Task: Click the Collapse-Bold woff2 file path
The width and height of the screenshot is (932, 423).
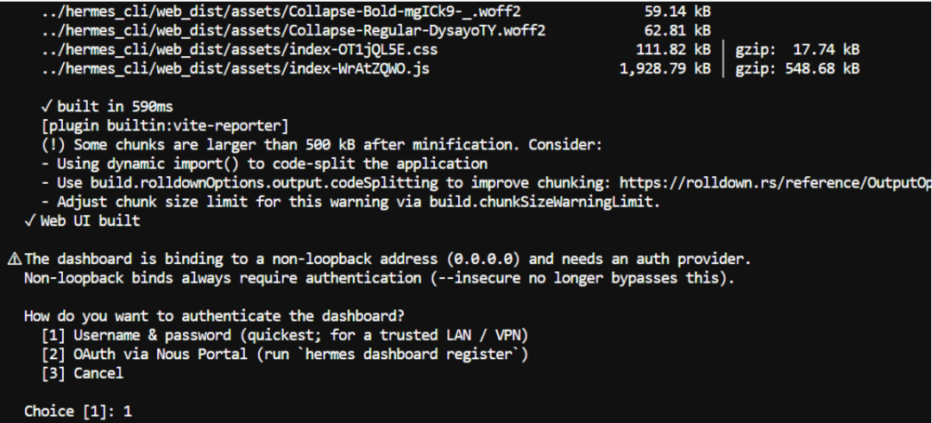Action: (280, 12)
